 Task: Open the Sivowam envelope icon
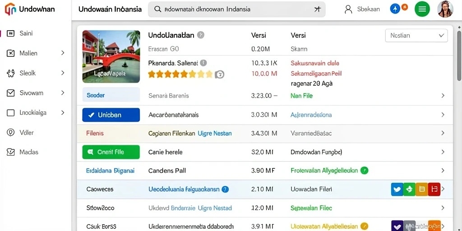click(10, 93)
